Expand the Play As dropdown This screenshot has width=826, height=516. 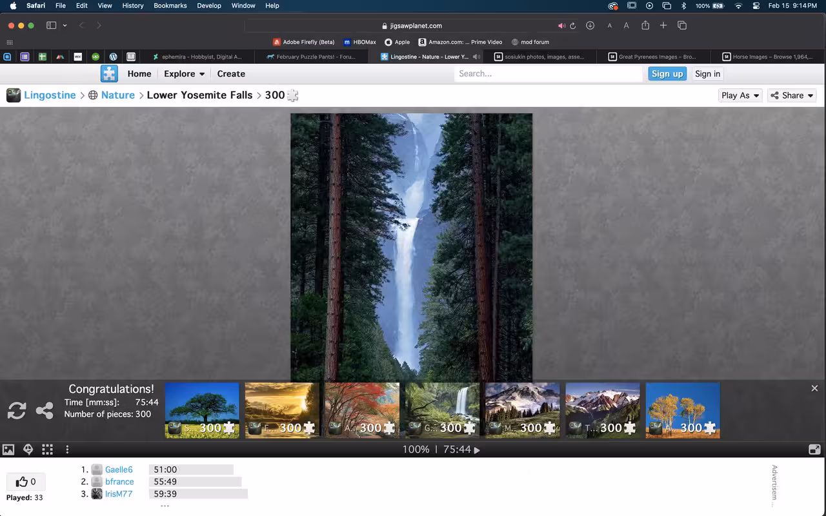[x=740, y=95]
